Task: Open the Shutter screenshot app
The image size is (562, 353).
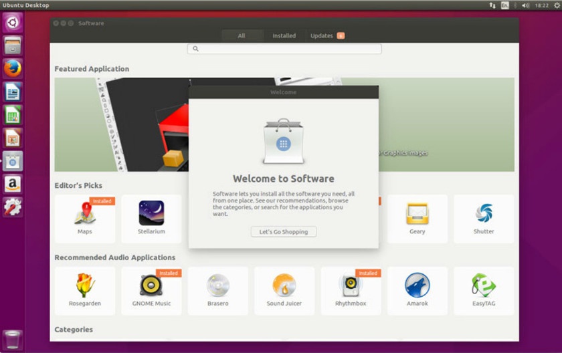Action: coord(483,219)
